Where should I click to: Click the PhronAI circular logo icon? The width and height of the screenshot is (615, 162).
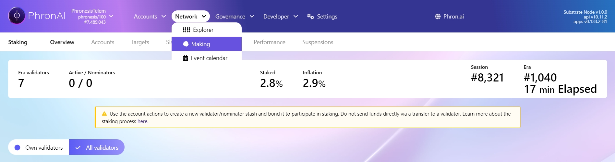[17, 16]
